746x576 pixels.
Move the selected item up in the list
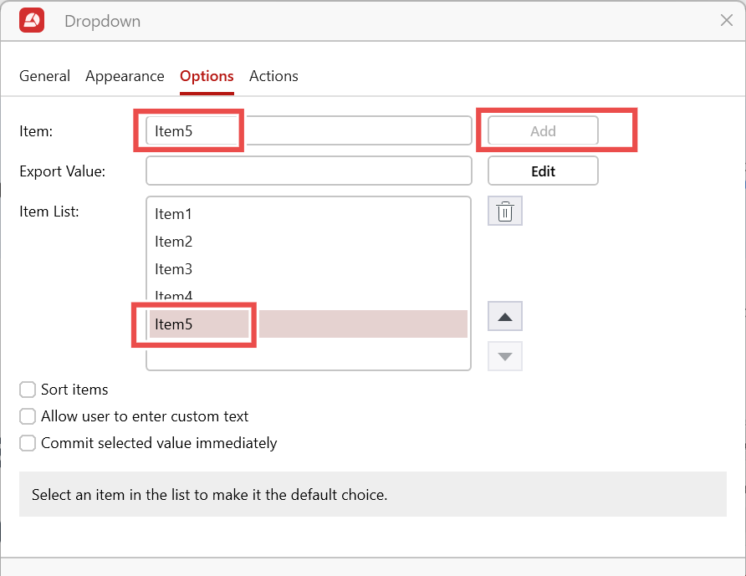click(x=505, y=317)
